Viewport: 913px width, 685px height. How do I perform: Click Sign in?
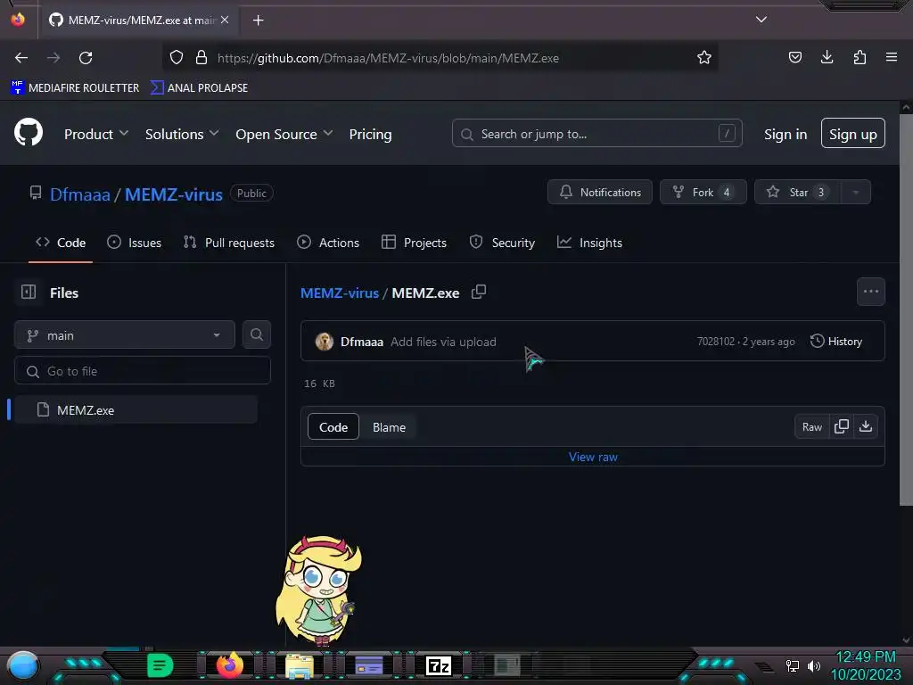pos(786,134)
